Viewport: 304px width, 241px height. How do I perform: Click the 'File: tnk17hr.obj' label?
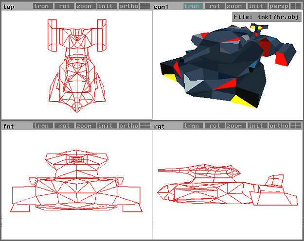(267, 17)
